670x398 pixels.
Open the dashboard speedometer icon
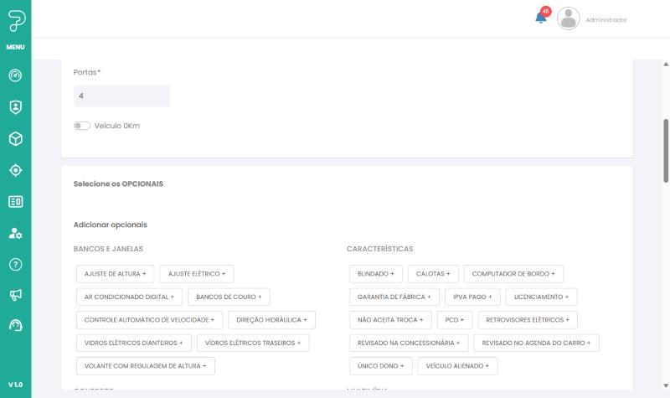click(15, 75)
